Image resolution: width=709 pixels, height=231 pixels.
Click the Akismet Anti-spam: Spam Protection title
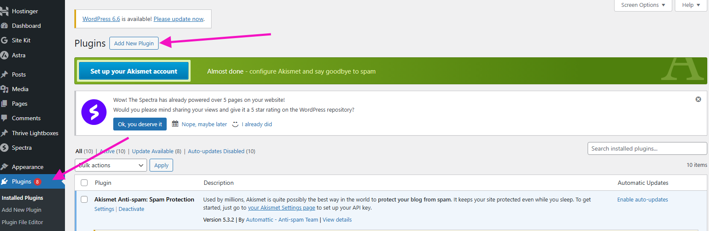coord(144,199)
